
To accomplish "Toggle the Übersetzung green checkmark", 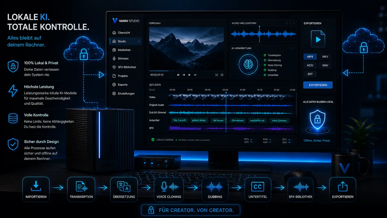I will click(265, 60).
